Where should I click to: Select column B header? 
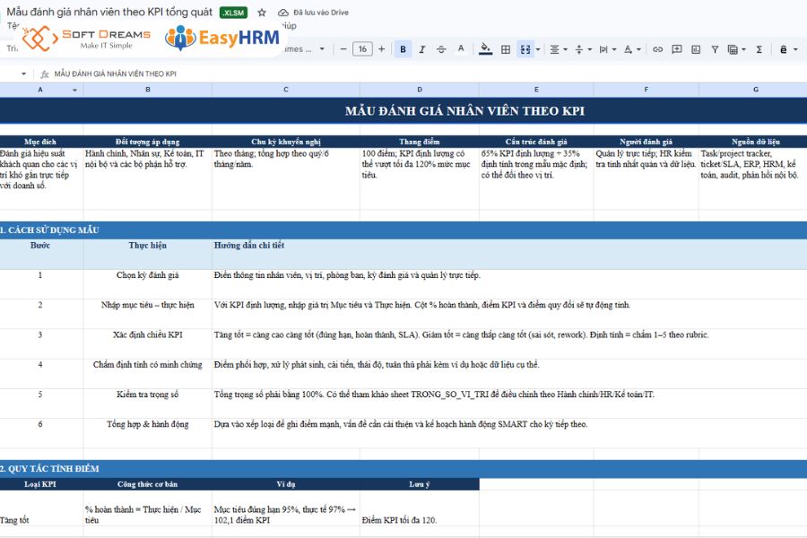tap(148, 90)
